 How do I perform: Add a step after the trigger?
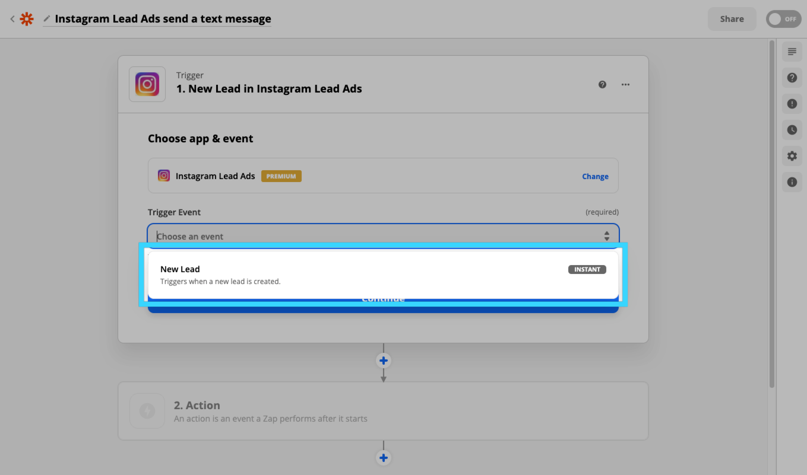click(384, 361)
